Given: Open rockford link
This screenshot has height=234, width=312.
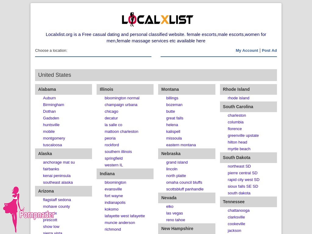Looking at the screenshot, I should pos(112,145).
